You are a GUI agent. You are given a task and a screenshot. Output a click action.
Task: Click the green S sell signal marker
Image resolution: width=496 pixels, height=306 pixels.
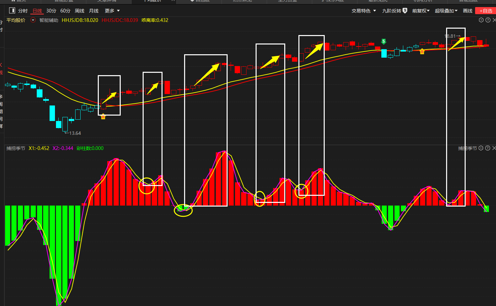click(384, 41)
